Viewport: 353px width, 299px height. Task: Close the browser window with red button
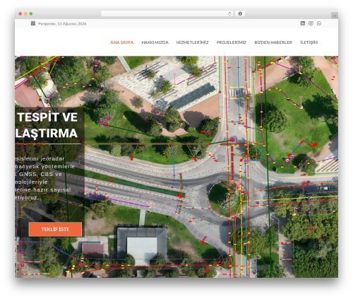(20, 14)
